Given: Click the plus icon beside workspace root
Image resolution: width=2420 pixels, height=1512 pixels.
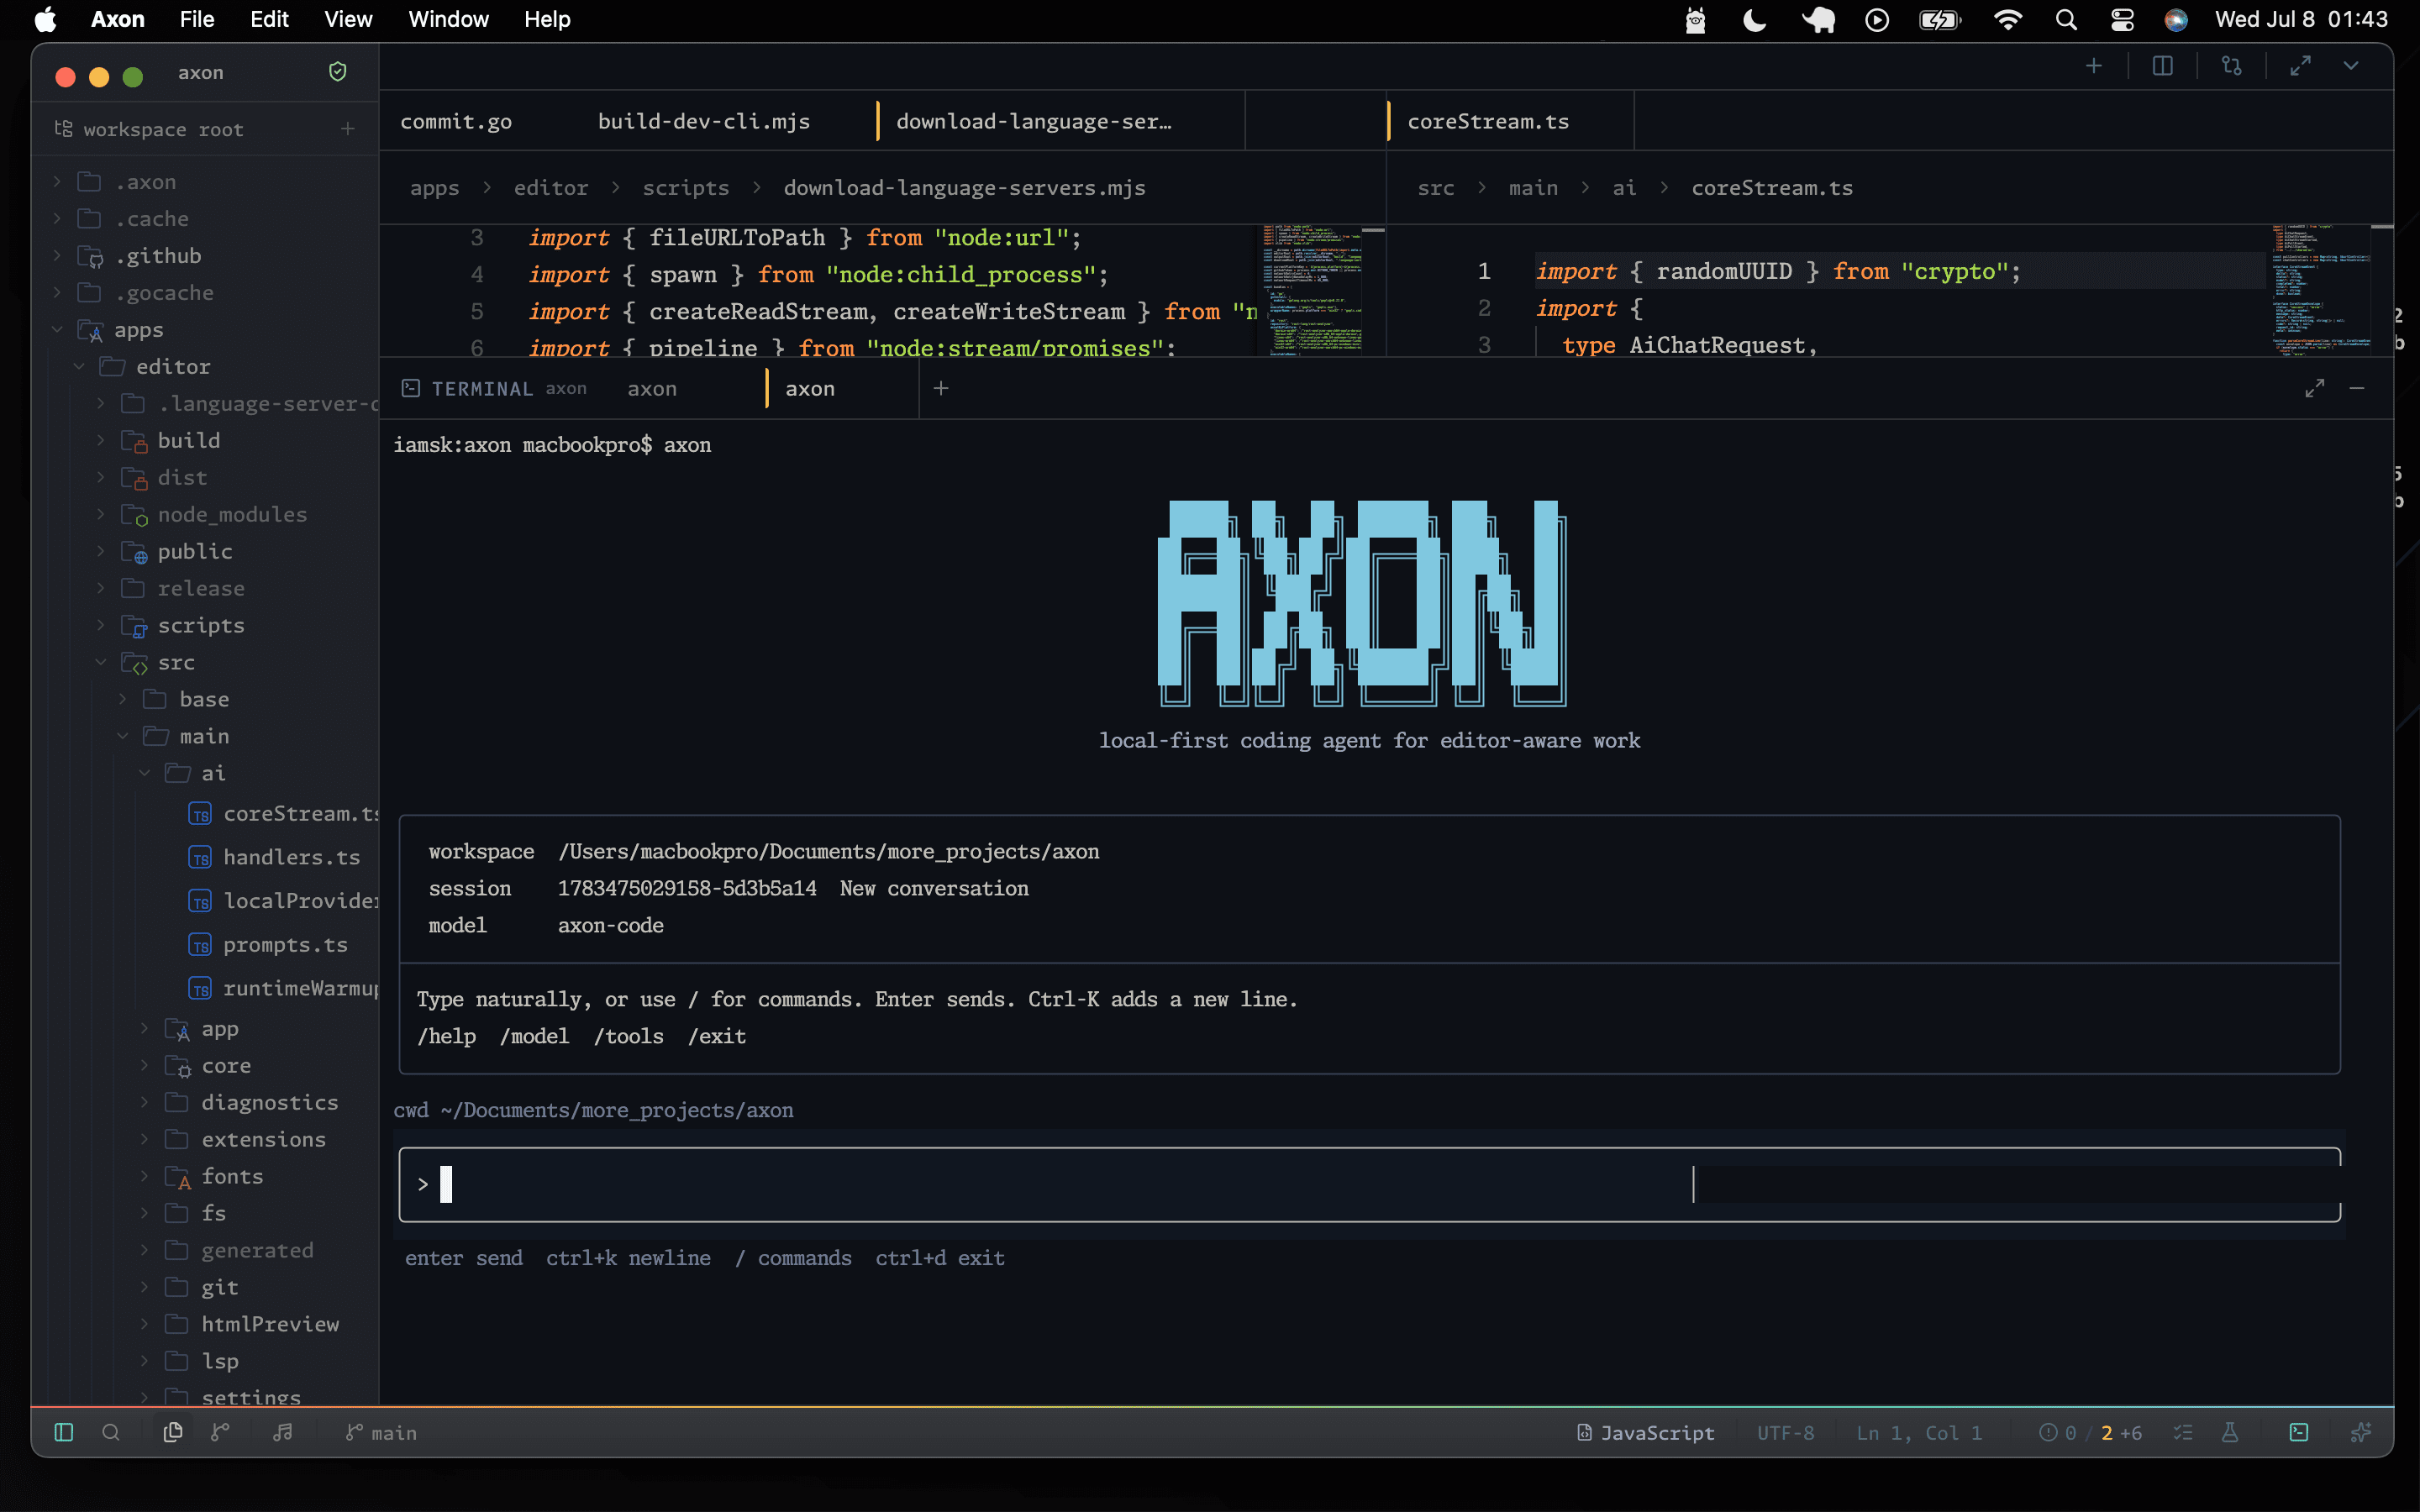Looking at the screenshot, I should pos(347,129).
